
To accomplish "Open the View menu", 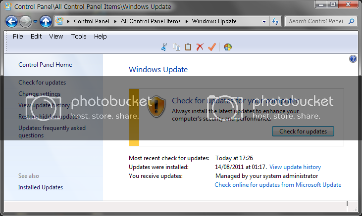I will [56, 37].
